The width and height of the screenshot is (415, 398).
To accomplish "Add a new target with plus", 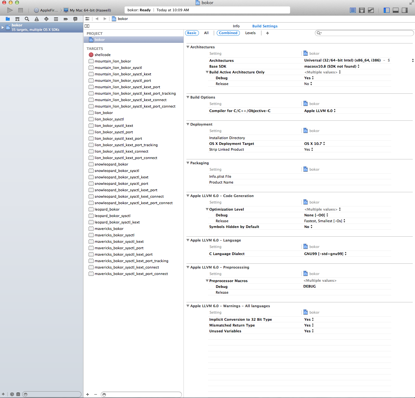I will tap(88, 394).
